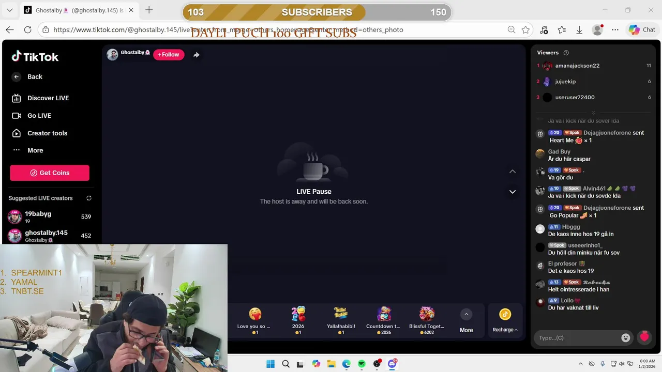Open browser Downloads icon
Screen dimensions: 662x372
point(579,30)
